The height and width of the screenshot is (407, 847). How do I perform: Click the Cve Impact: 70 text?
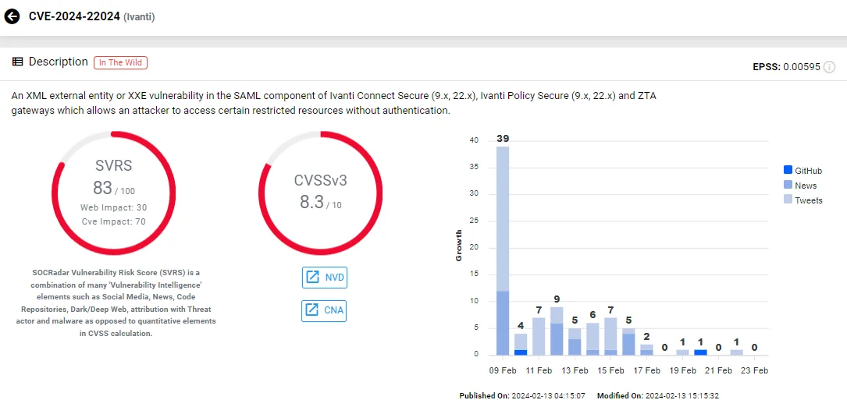point(113,221)
